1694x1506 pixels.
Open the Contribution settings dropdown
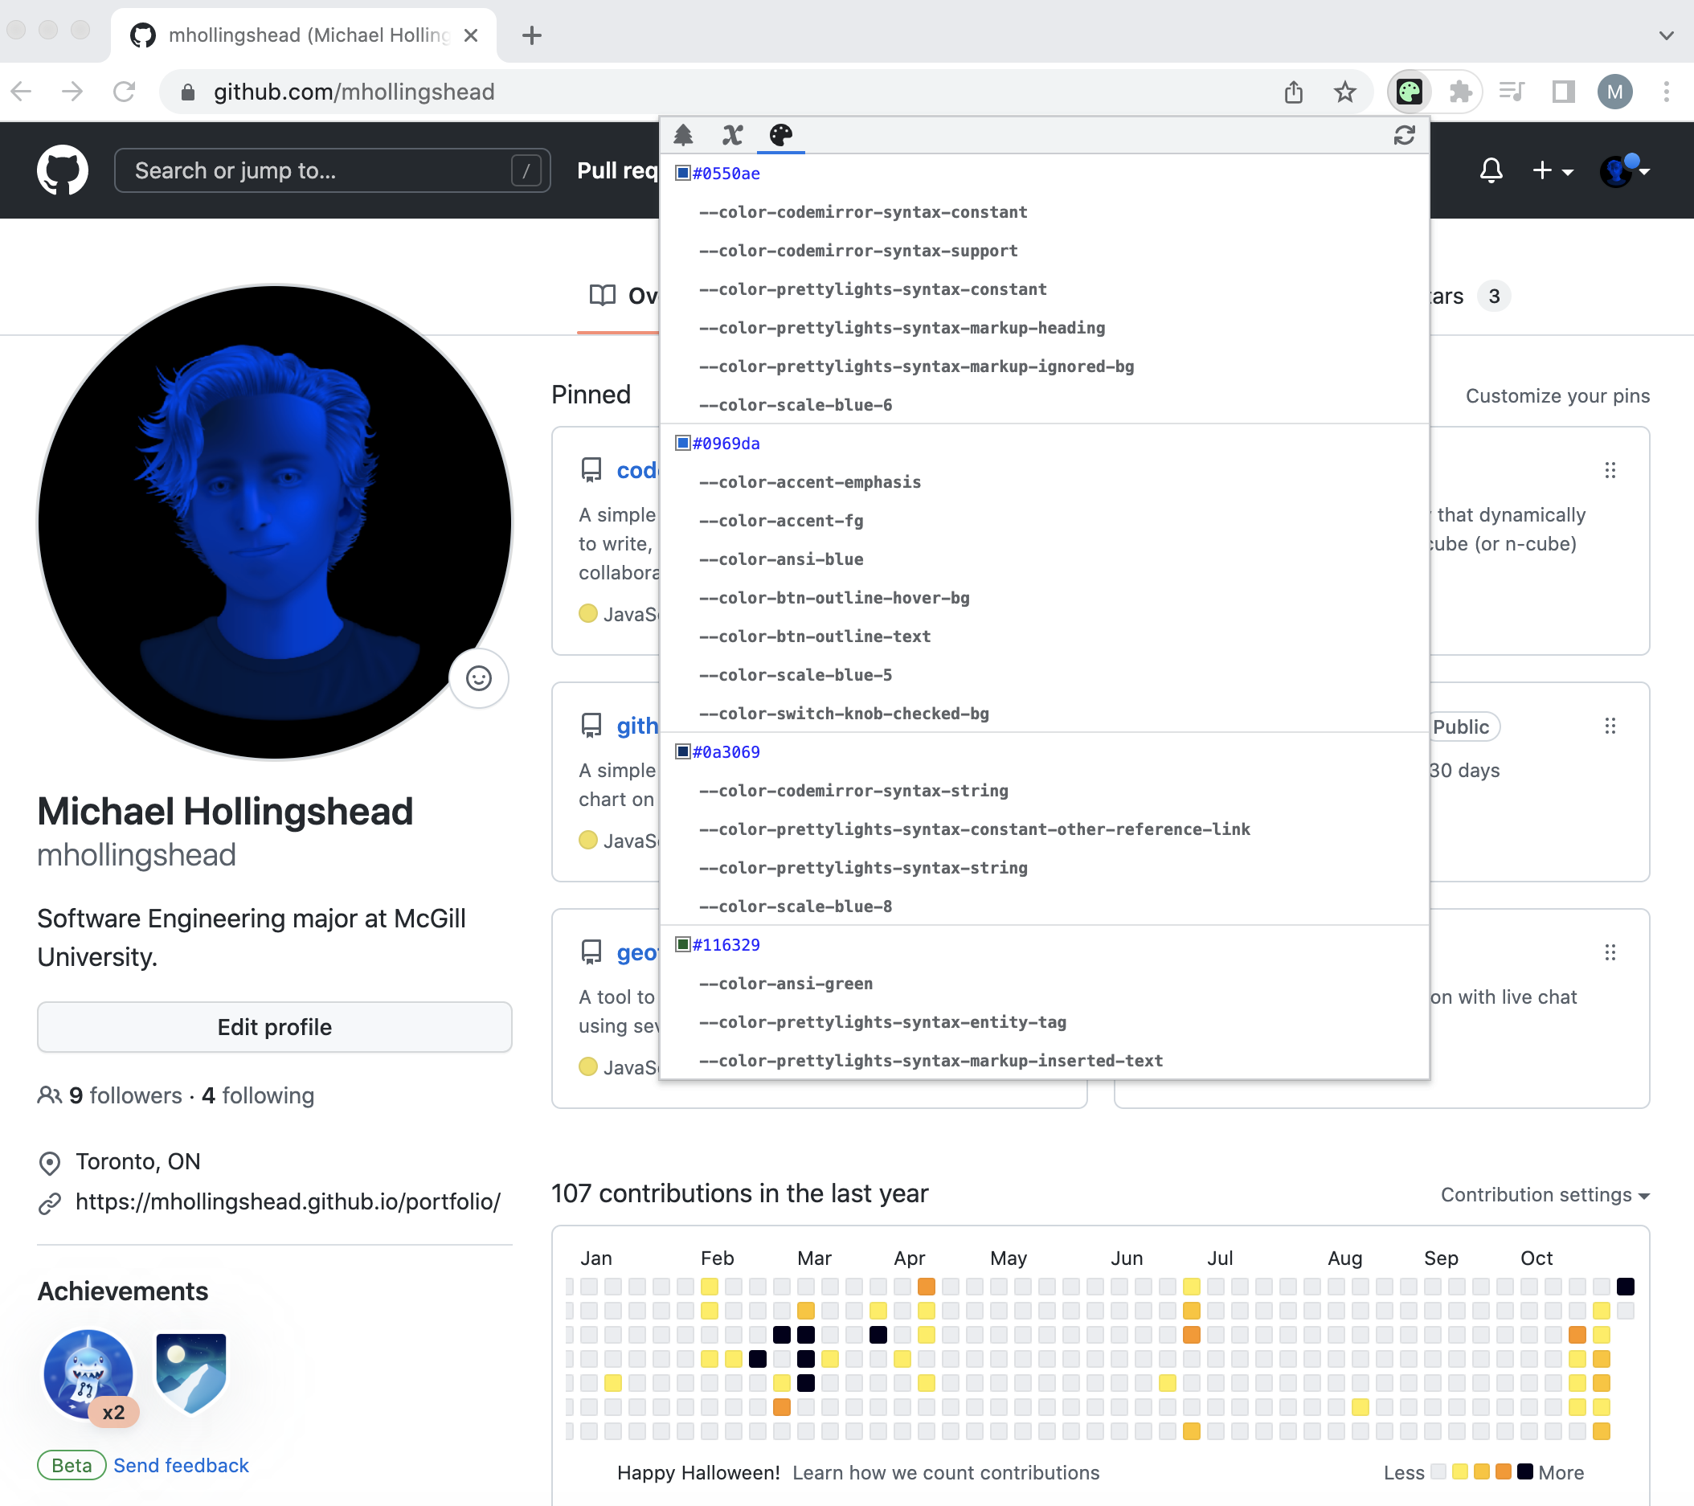(1545, 1194)
